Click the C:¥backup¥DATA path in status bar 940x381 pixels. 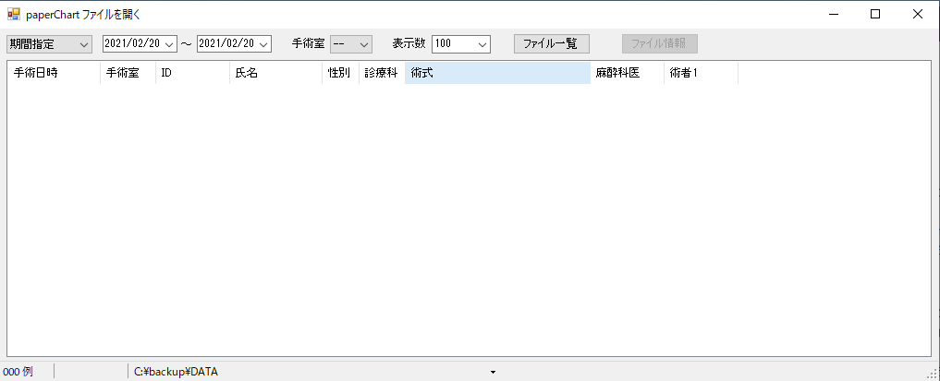coord(176,372)
